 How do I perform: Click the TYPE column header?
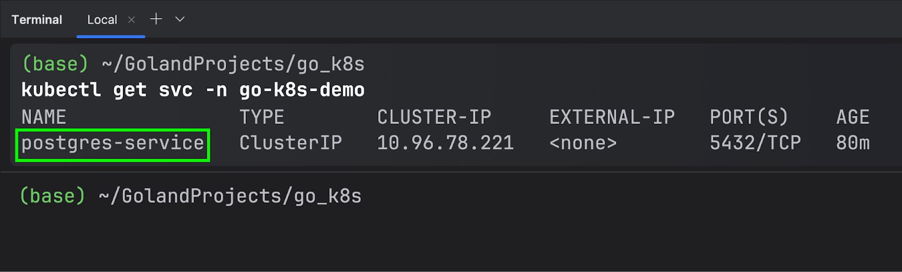262,117
